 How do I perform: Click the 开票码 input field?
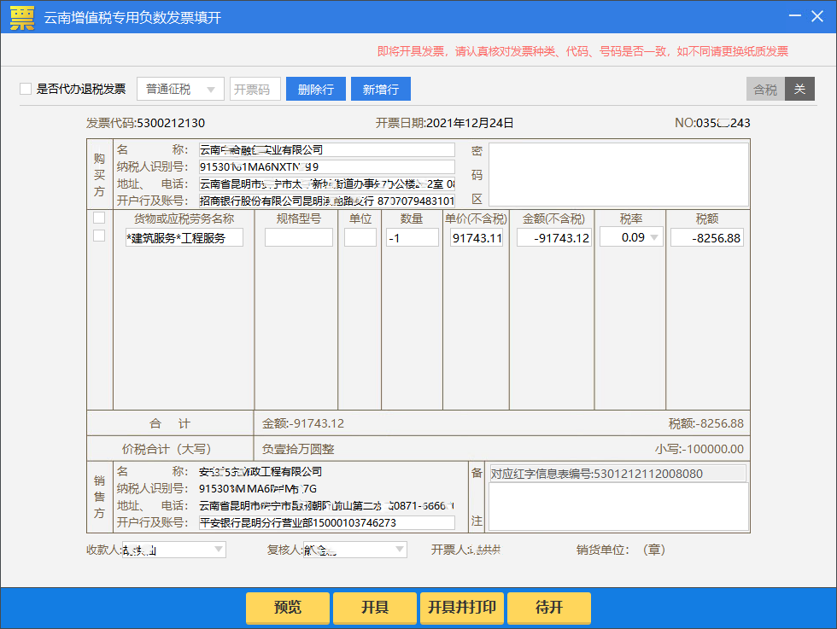255,89
